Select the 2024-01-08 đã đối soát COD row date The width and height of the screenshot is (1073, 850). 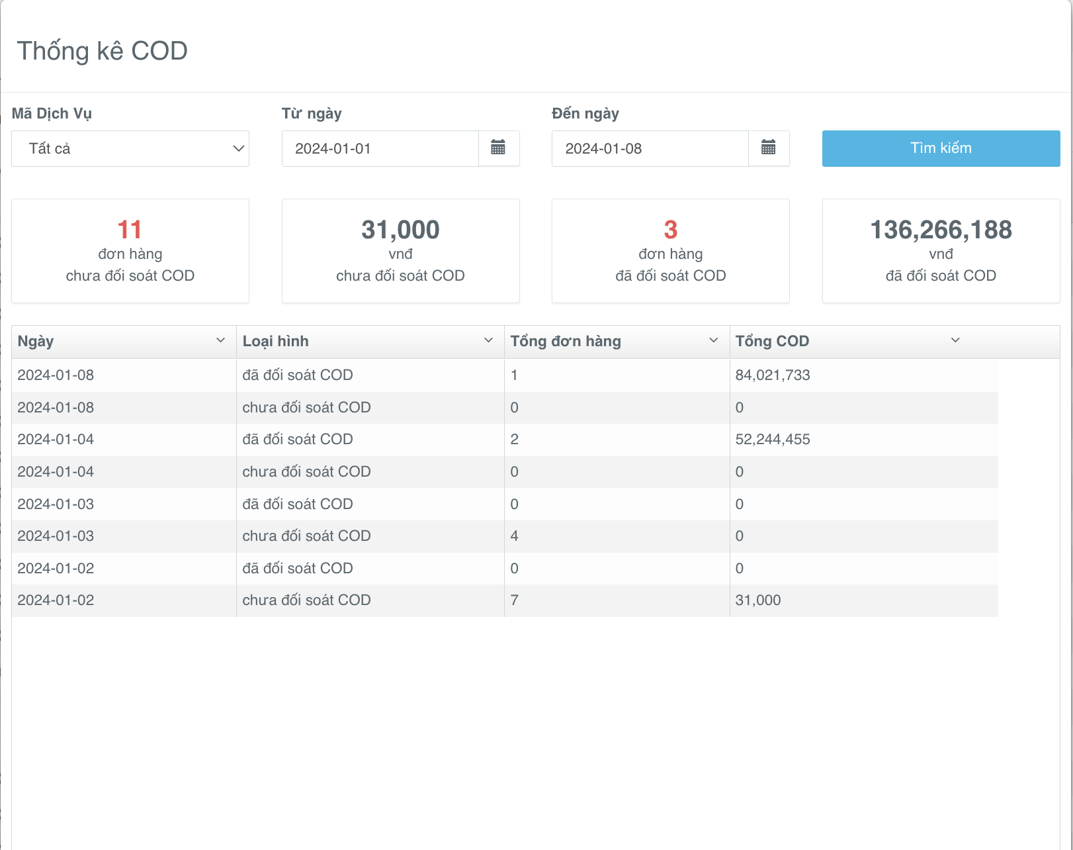coord(56,375)
